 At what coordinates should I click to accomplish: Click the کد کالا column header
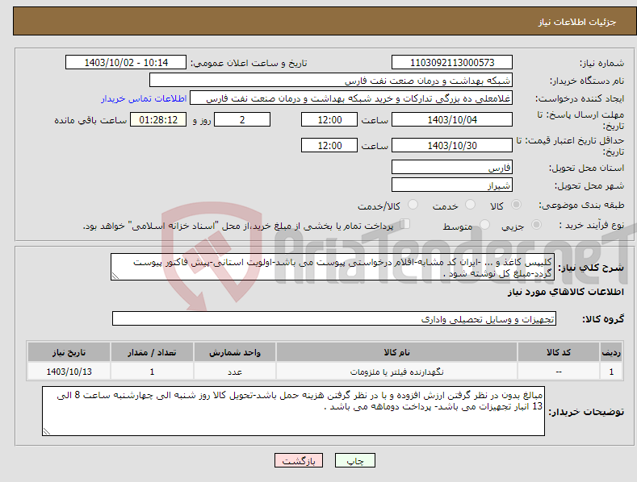click(x=559, y=352)
